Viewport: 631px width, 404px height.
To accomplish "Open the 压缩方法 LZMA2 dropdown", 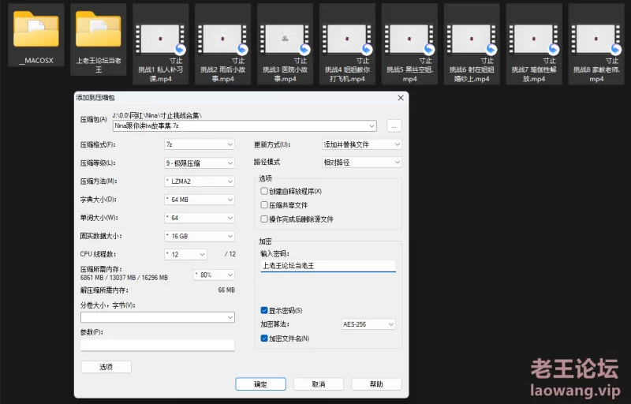I will pos(200,181).
